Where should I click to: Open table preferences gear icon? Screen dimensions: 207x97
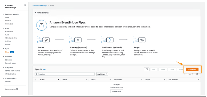[x=197, y=74]
